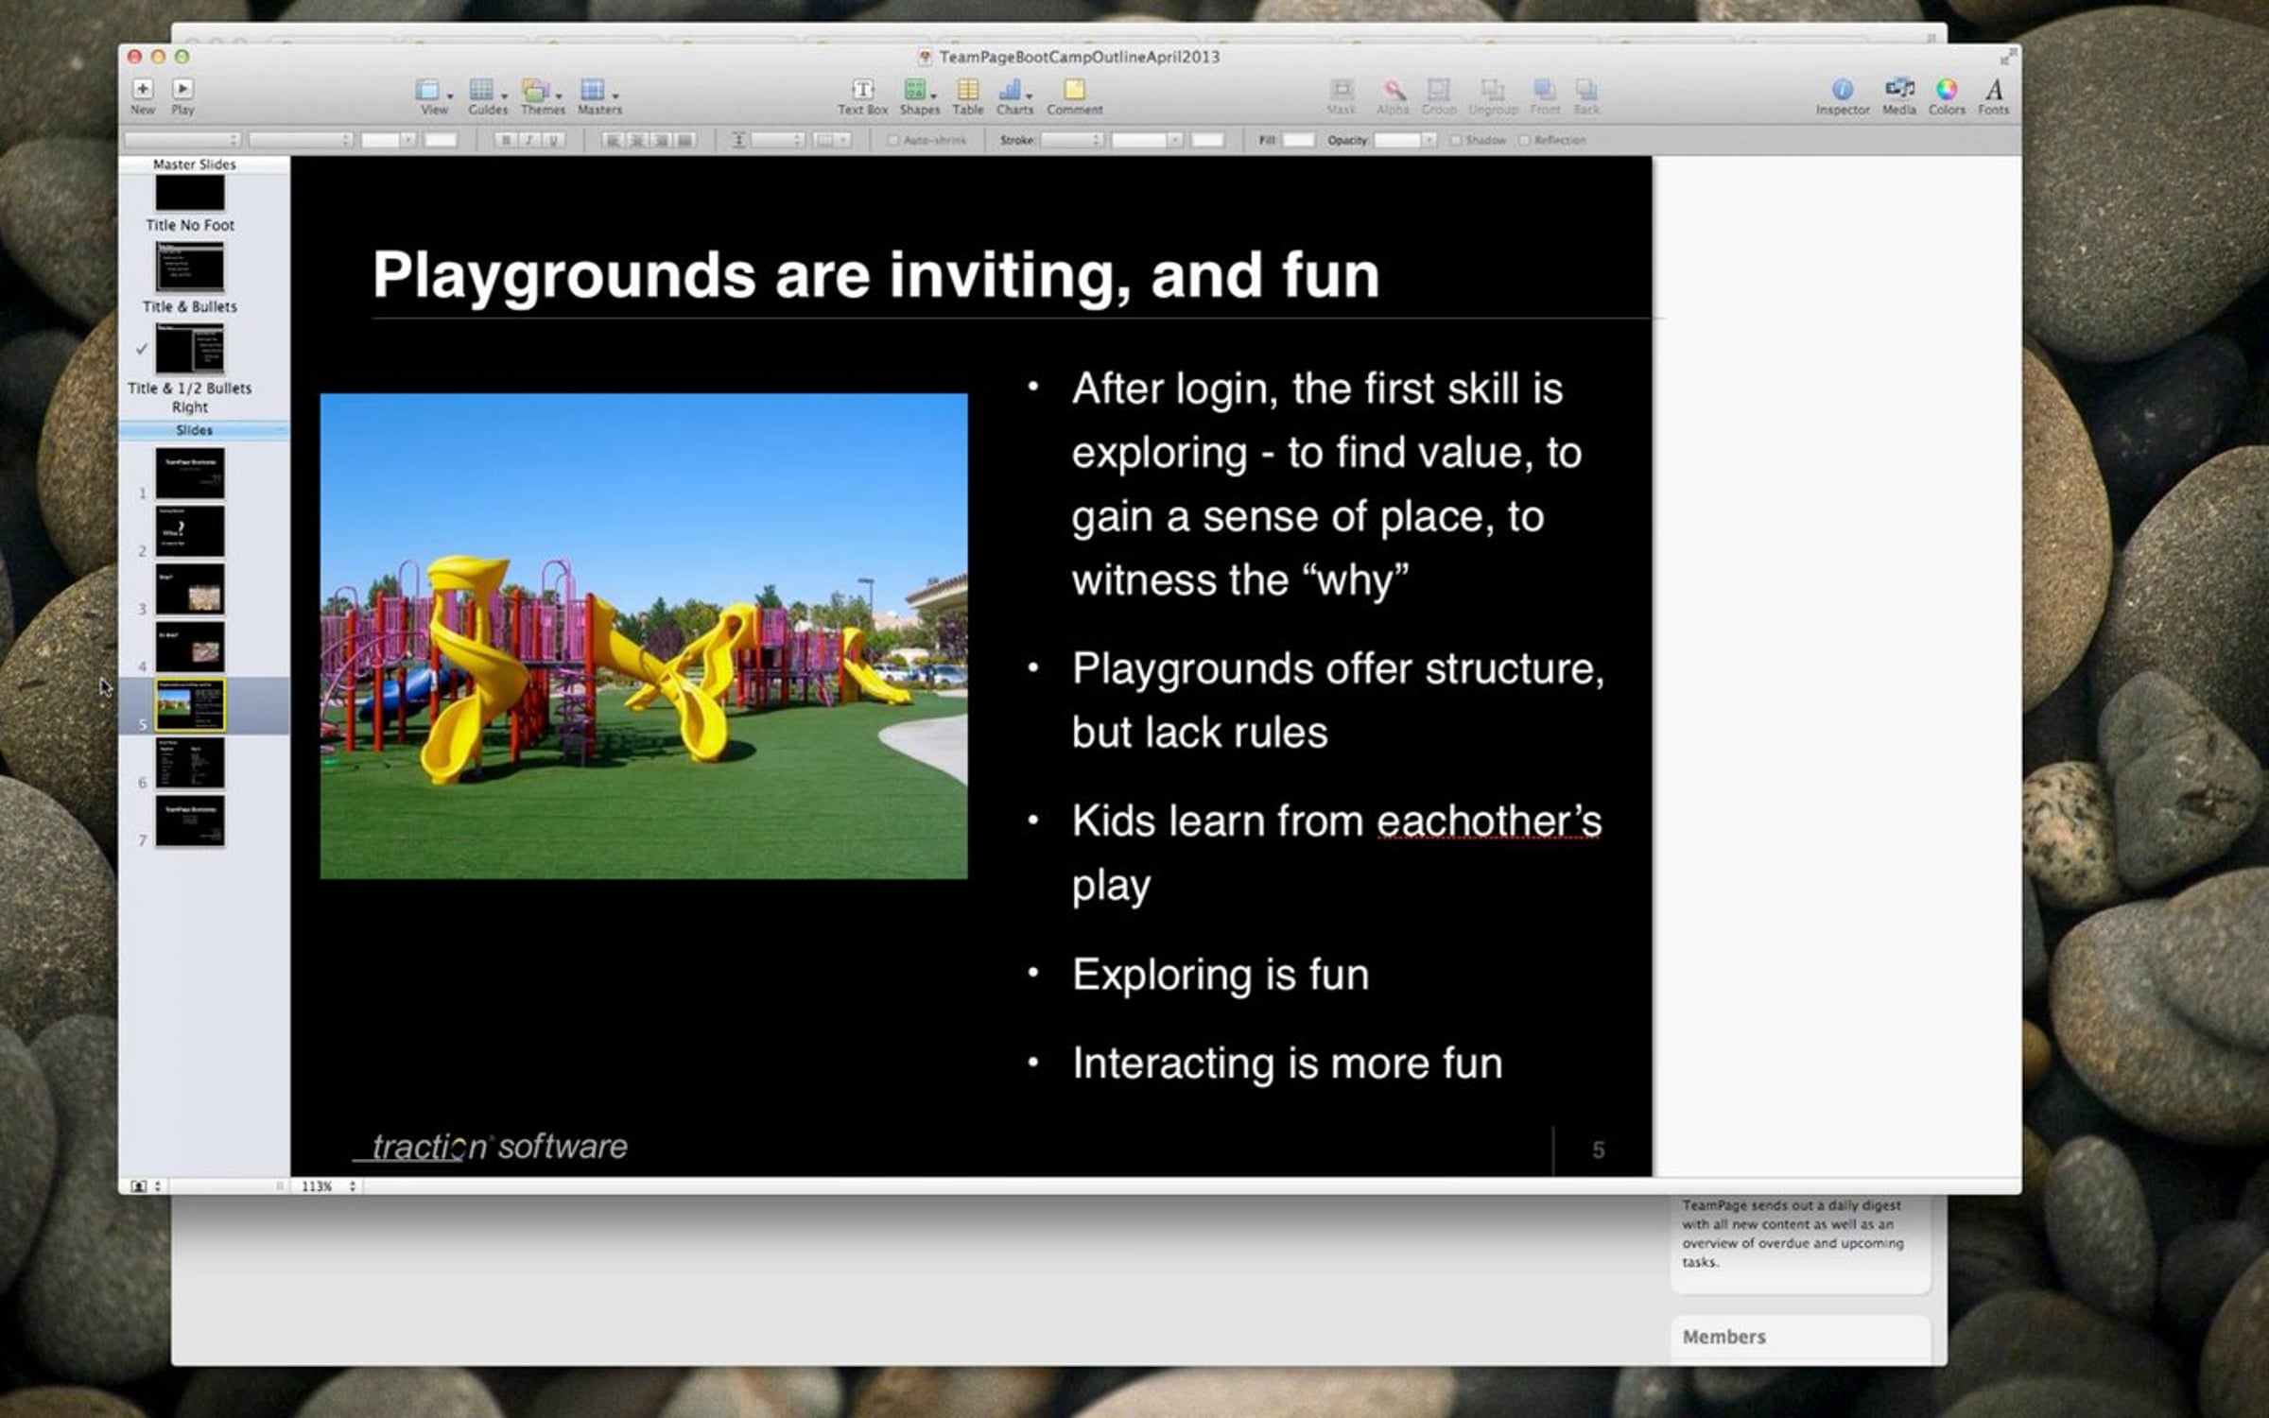This screenshot has width=2269, height=1418.
Task: Start the slideshow with the Play icon
Action: (x=182, y=89)
